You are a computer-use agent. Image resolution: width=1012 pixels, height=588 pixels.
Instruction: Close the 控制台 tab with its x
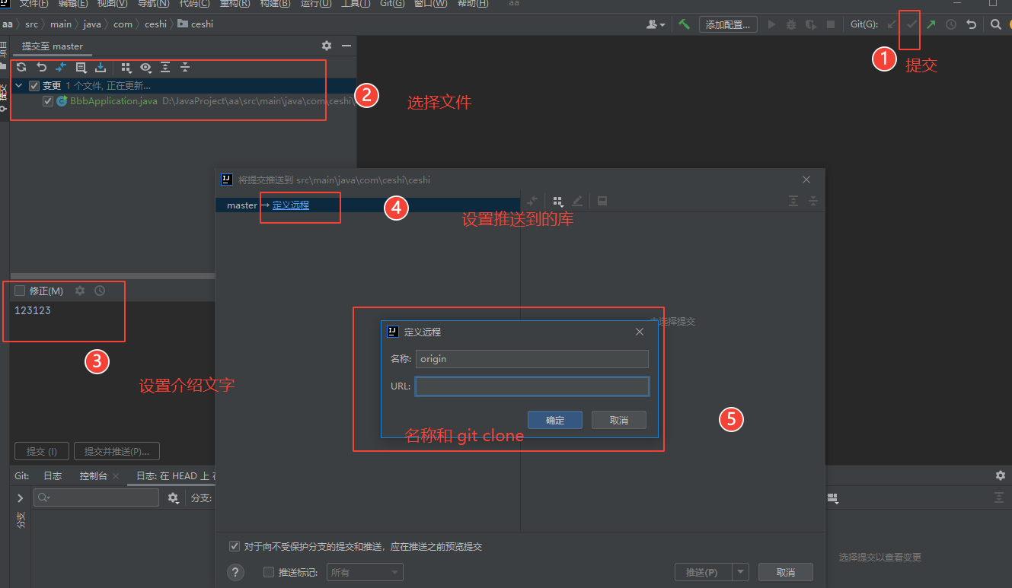point(116,476)
